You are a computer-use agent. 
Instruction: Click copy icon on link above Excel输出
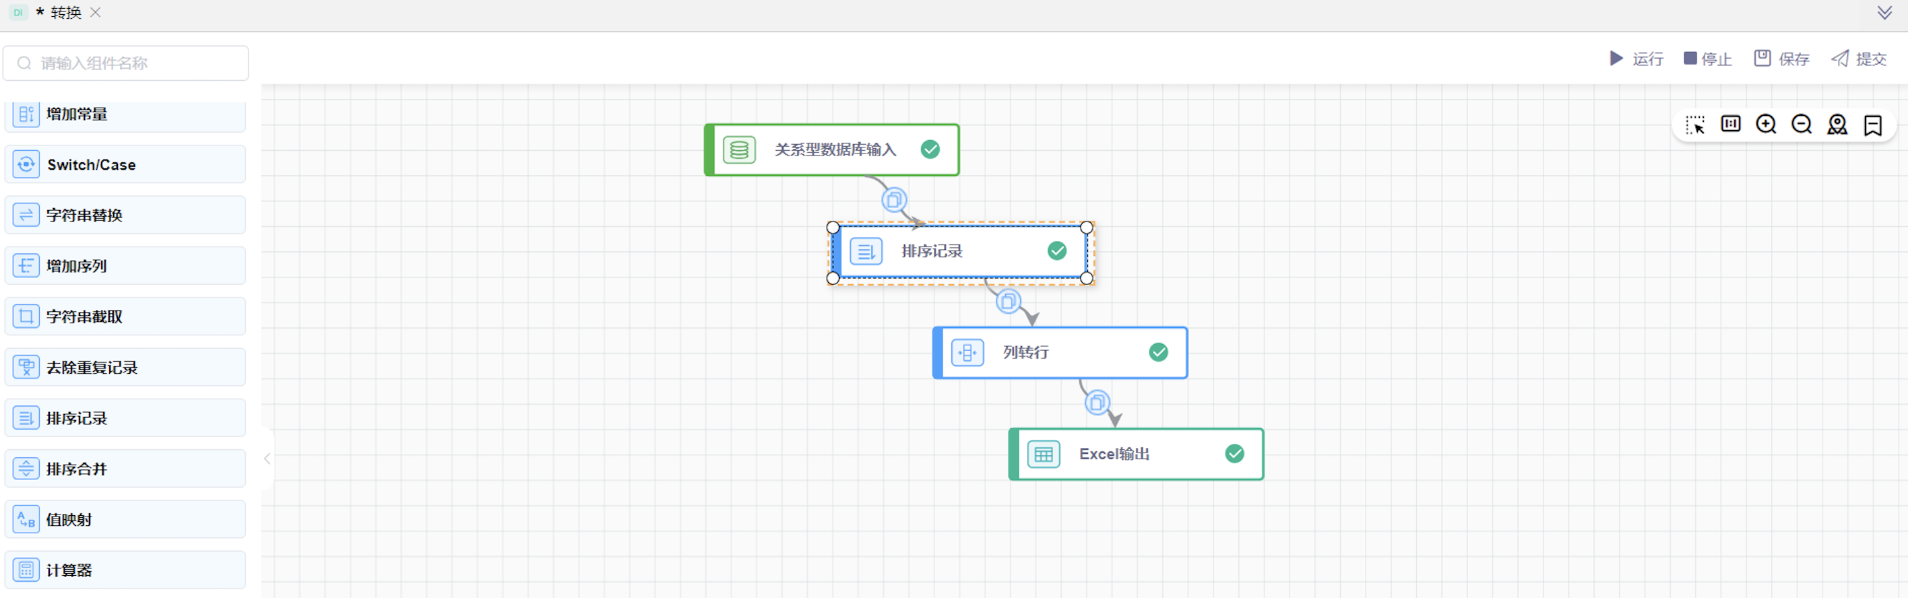[1097, 403]
